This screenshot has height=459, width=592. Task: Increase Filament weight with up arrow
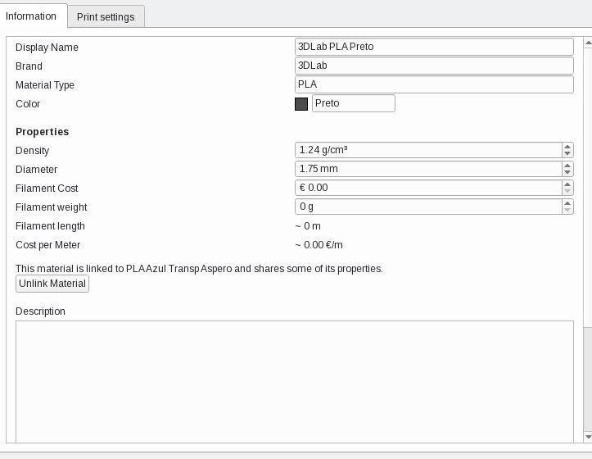coord(567,203)
